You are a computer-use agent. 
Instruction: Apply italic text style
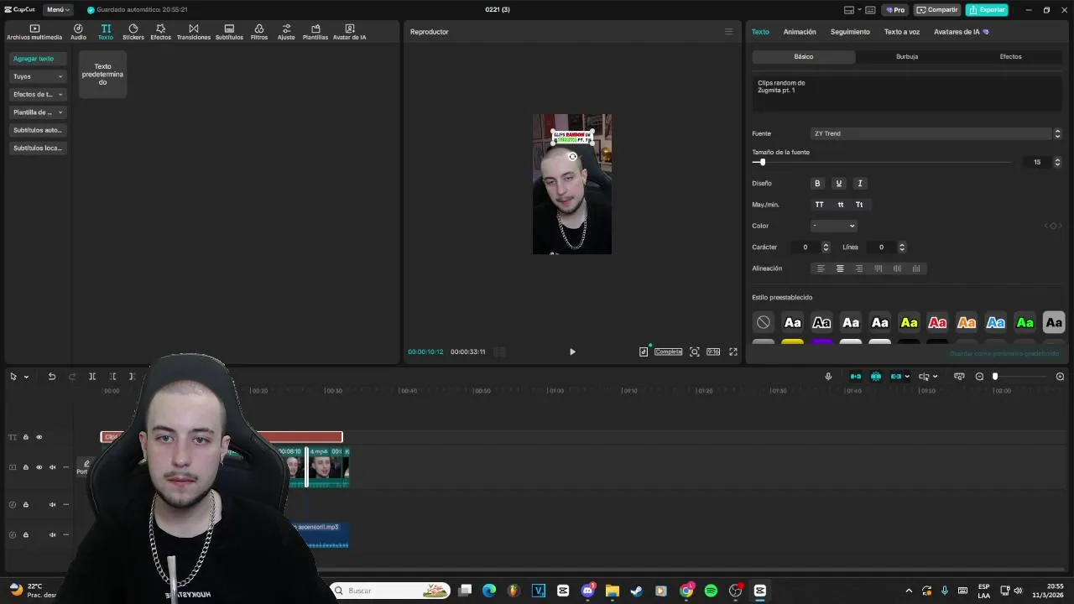[859, 183]
